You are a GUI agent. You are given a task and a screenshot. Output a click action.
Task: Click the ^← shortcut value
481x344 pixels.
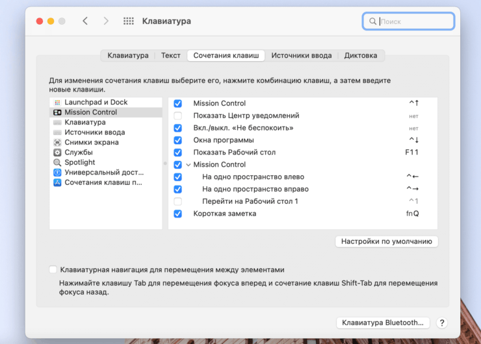click(x=413, y=177)
